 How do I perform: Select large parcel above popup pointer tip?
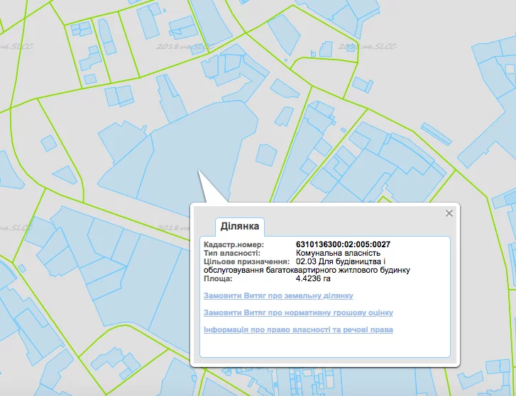pyautogui.click(x=197, y=148)
